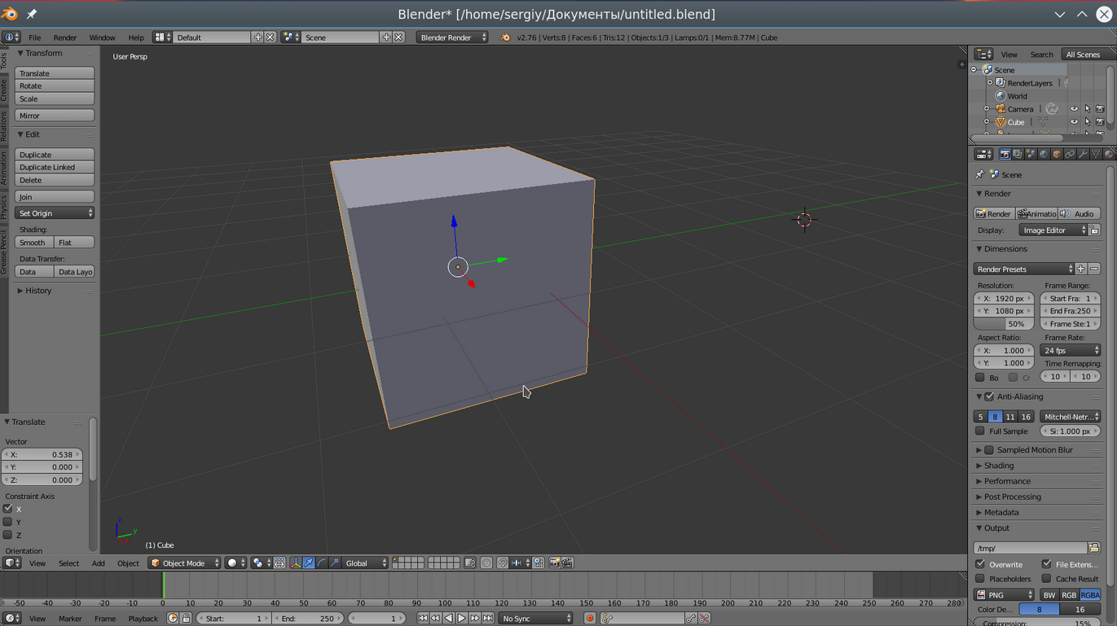
Task: Enable auto keyframe record button
Action: point(590,619)
